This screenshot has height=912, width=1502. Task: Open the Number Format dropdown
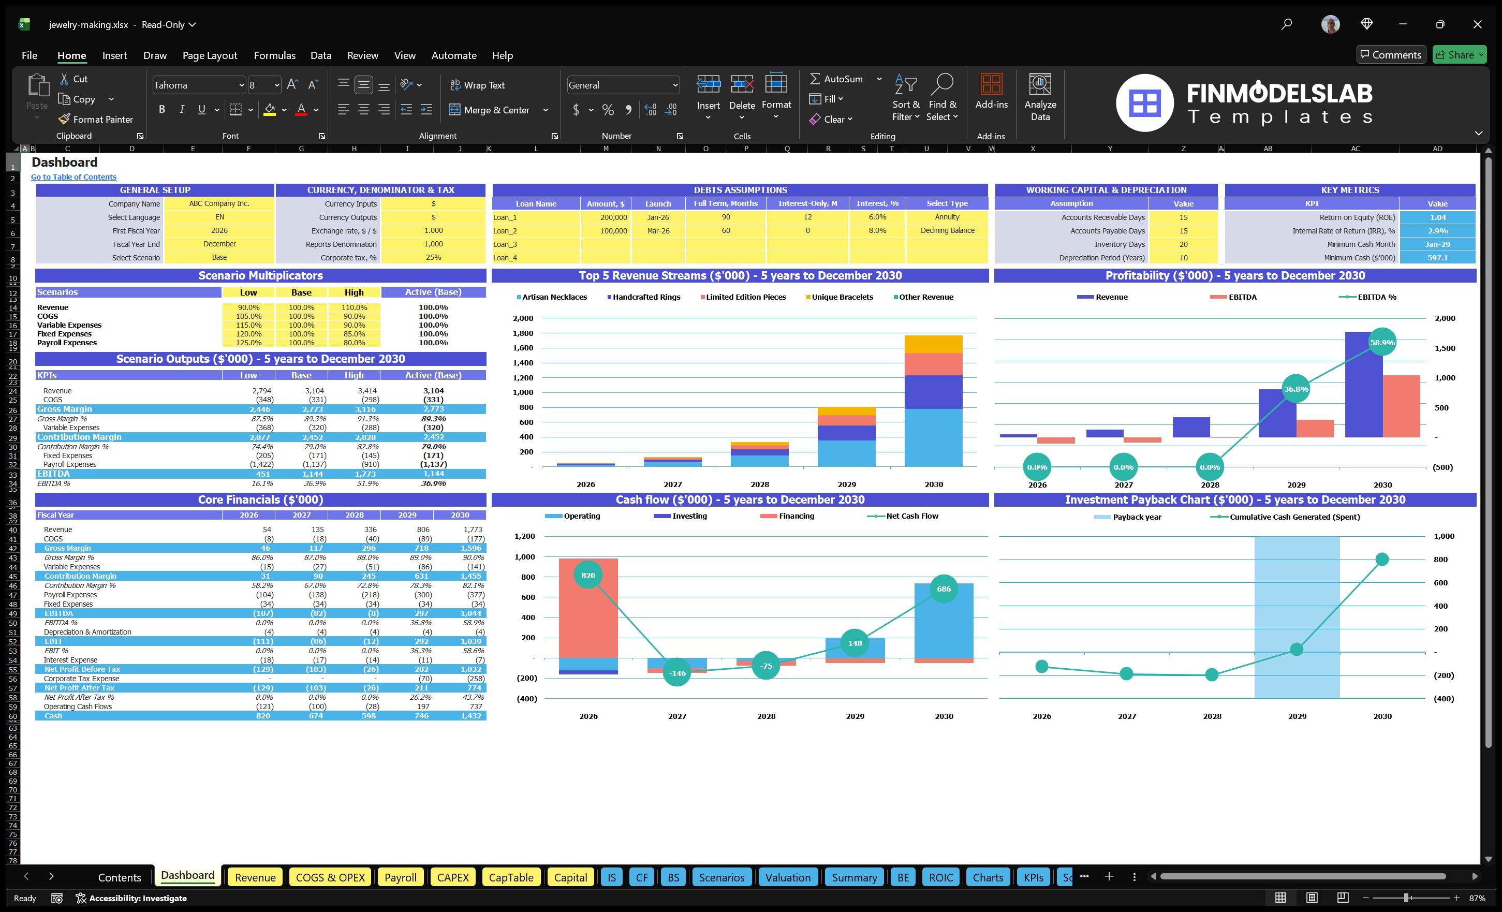pos(674,85)
